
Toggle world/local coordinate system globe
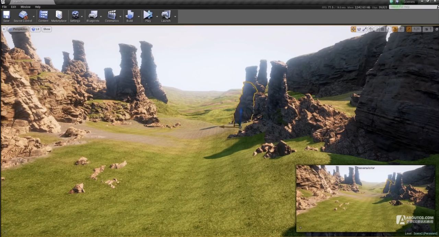click(371, 29)
